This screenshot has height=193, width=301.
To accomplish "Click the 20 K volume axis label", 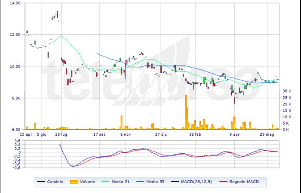I will click(x=287, y=104).
